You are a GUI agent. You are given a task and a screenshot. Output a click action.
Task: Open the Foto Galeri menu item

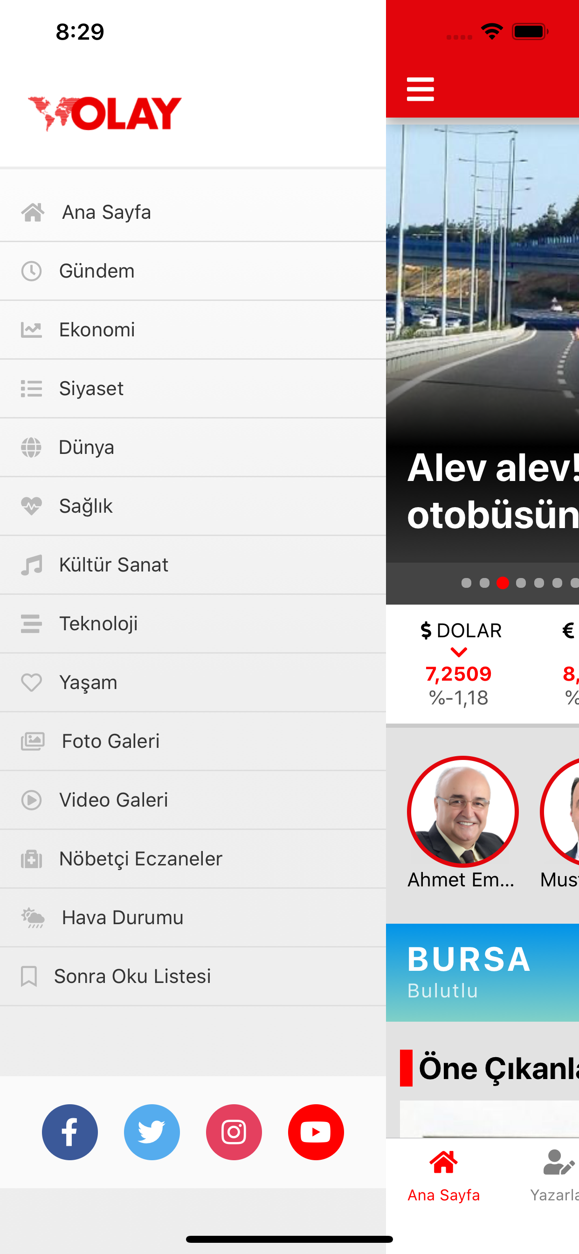[193, 741]
